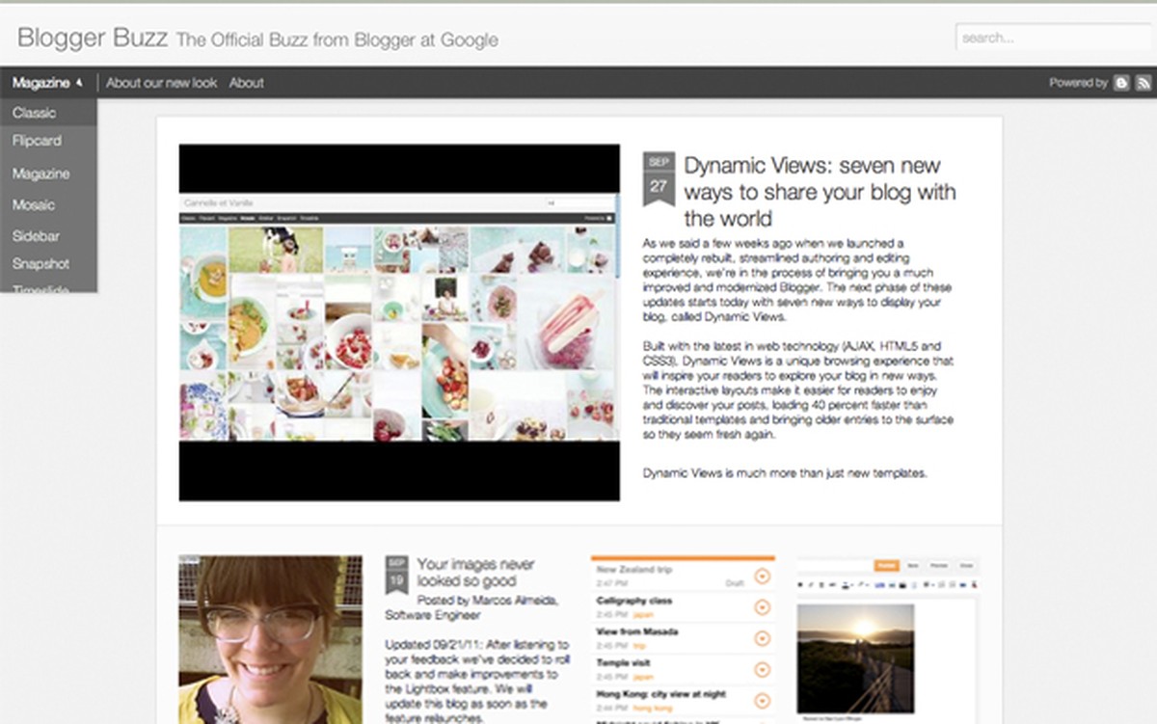Click inside the search field
Viewport: 1157px width, 724px height.
coord(1051,38)
